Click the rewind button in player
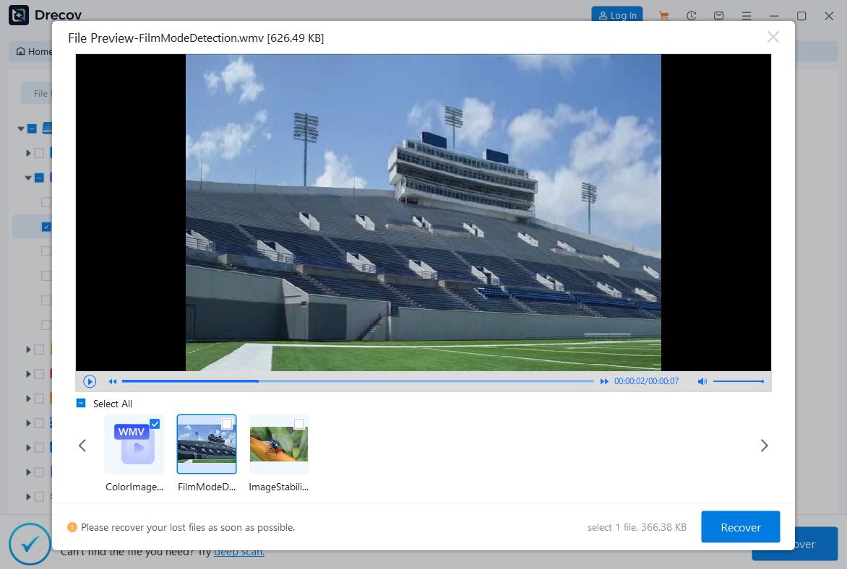 pos(113,381)
